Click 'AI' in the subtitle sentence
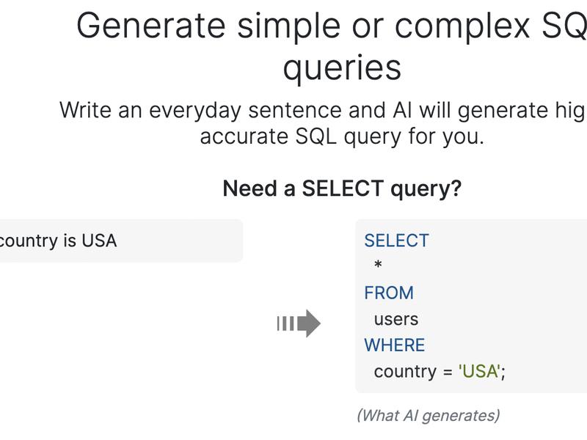Screen dimensions: 587x440 [402, 110]
